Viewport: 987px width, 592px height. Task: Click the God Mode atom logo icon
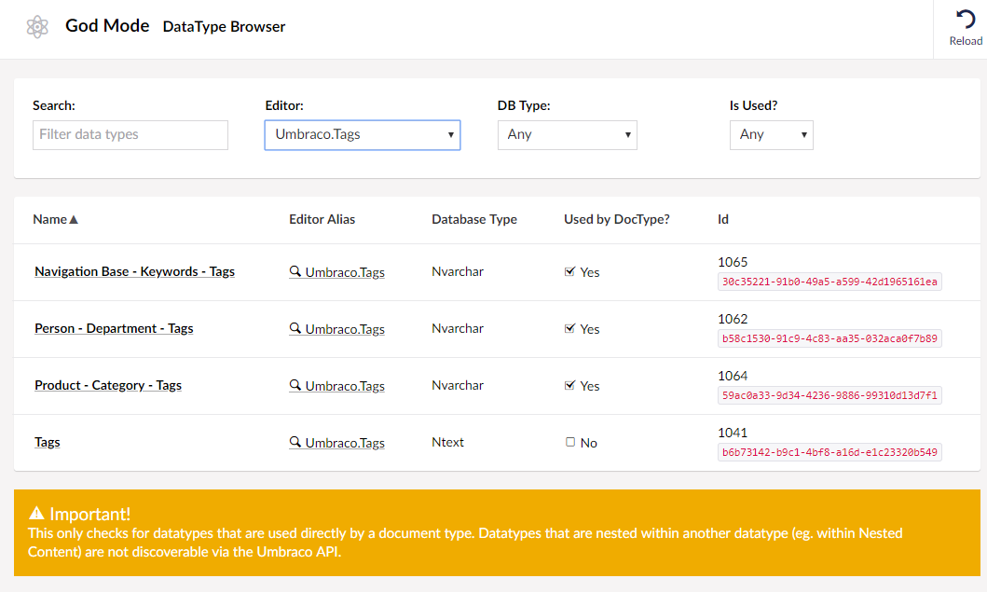click(x=37, y=26)
